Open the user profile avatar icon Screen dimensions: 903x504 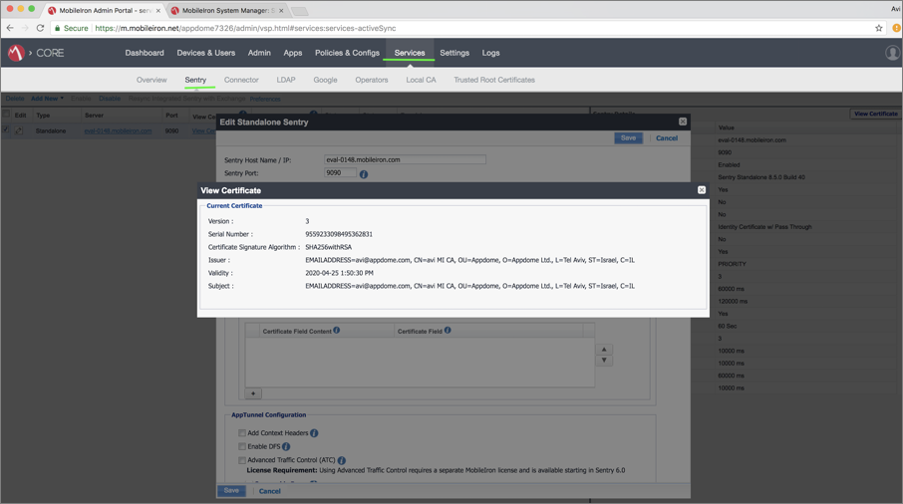click(x=892, y=53)
